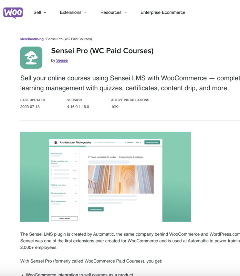Select the first quiz radio circle in sidebar
This screenshot has width=240, height=276.
[52, 170]
